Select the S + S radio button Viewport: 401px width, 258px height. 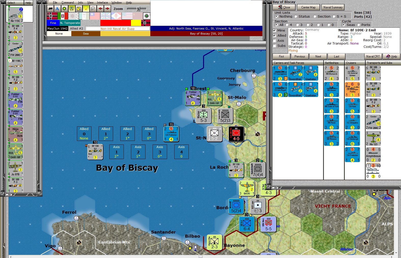click(334, 17)
